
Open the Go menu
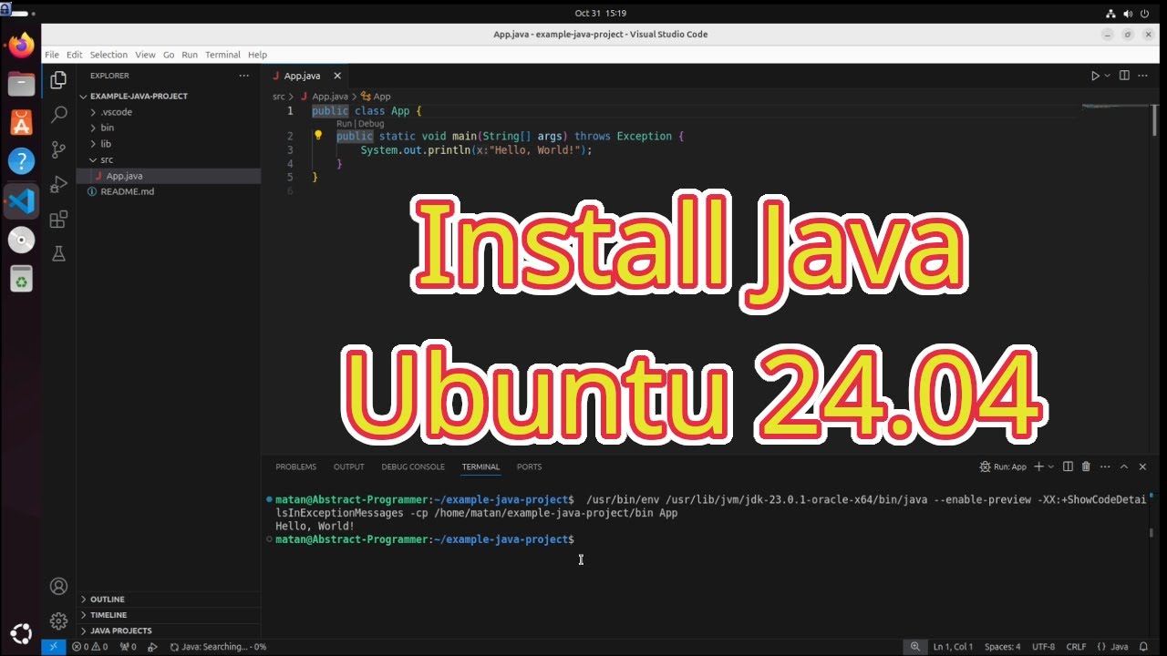[x=169, y=55]
